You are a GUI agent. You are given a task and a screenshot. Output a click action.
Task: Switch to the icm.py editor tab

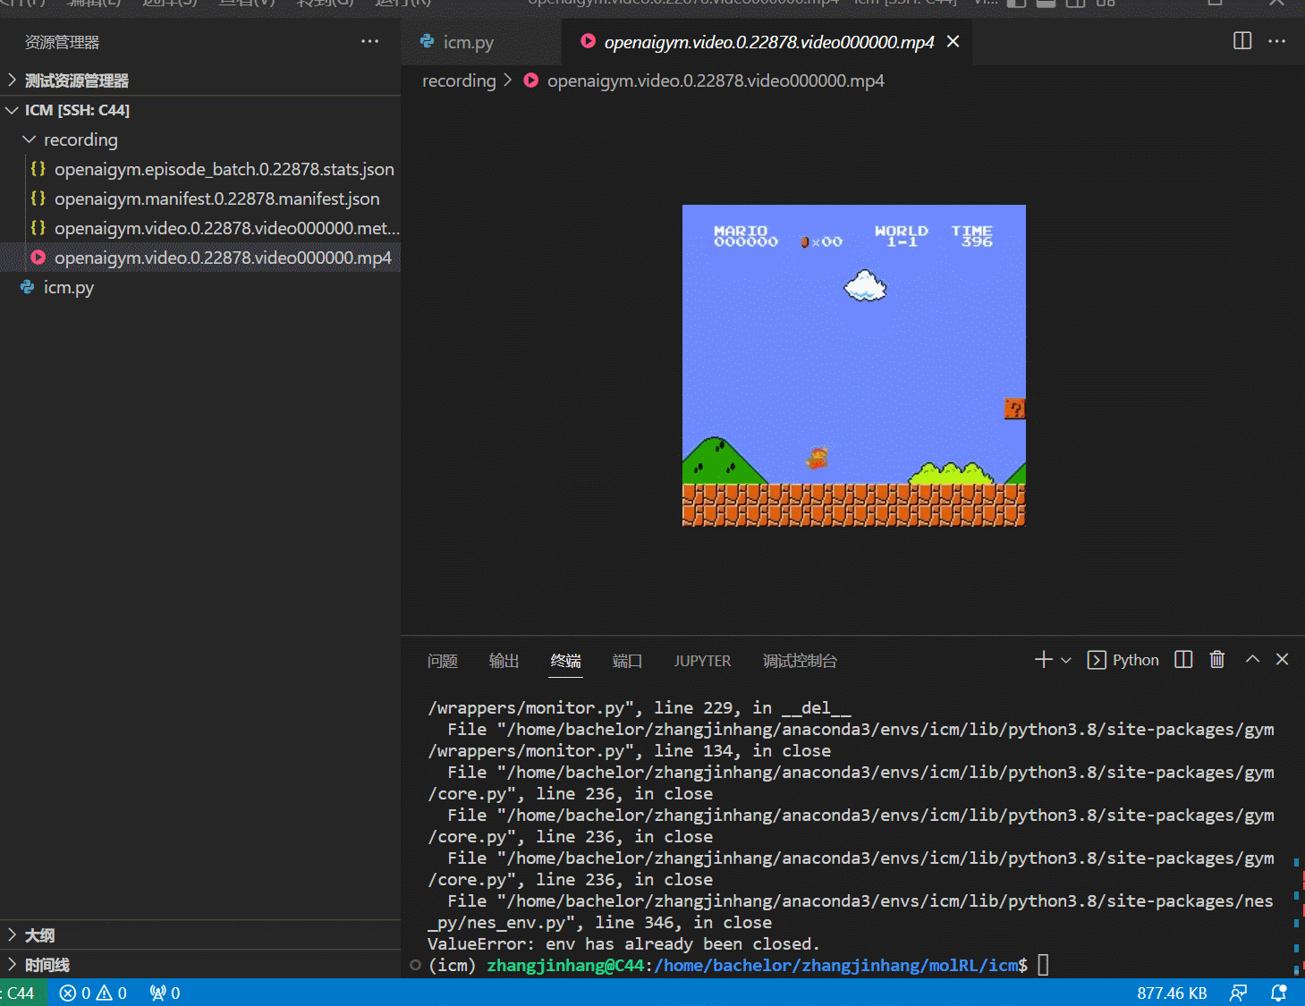tap(481, 42)
